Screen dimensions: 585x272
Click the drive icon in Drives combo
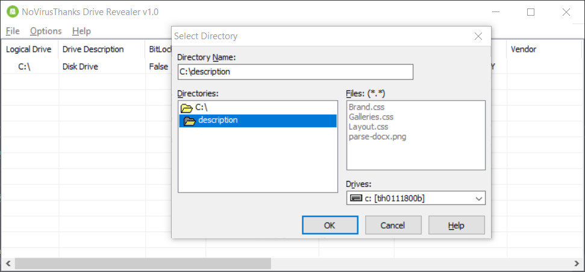[x=356, y=198]
